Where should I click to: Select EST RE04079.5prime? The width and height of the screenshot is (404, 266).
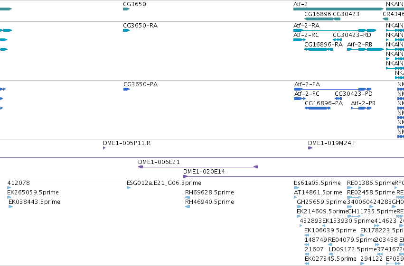(330, 245)
